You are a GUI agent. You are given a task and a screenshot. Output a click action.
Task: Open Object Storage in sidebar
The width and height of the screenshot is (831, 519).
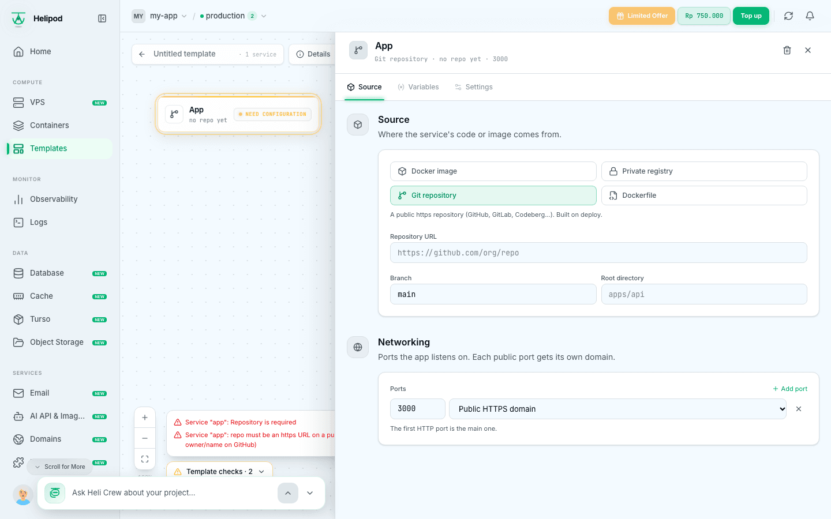[59, 342]
